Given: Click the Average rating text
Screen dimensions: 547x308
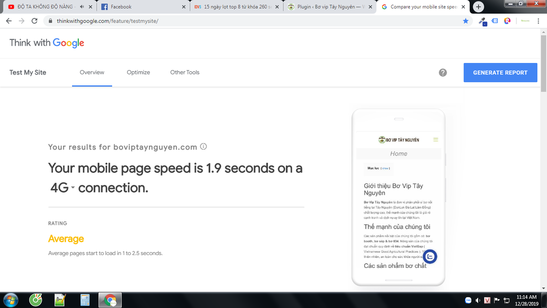Looking at the screenshot, I should 66,239.
